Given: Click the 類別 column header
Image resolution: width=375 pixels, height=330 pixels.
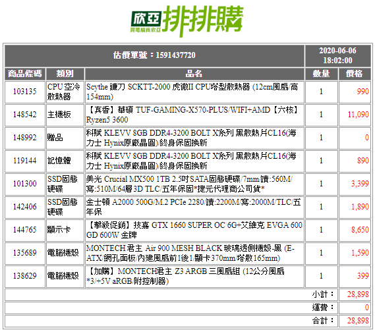Looking at the screenshot, I should (65, 74).
